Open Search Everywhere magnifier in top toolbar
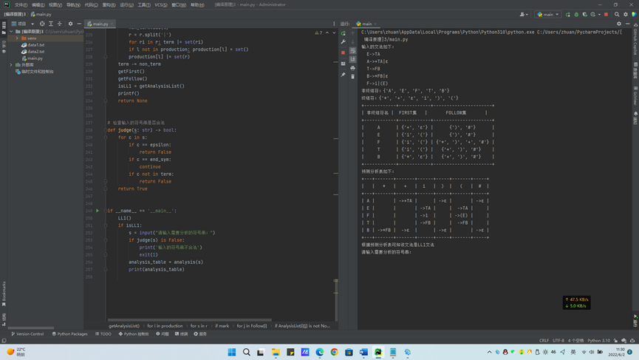 pos(617,14)
